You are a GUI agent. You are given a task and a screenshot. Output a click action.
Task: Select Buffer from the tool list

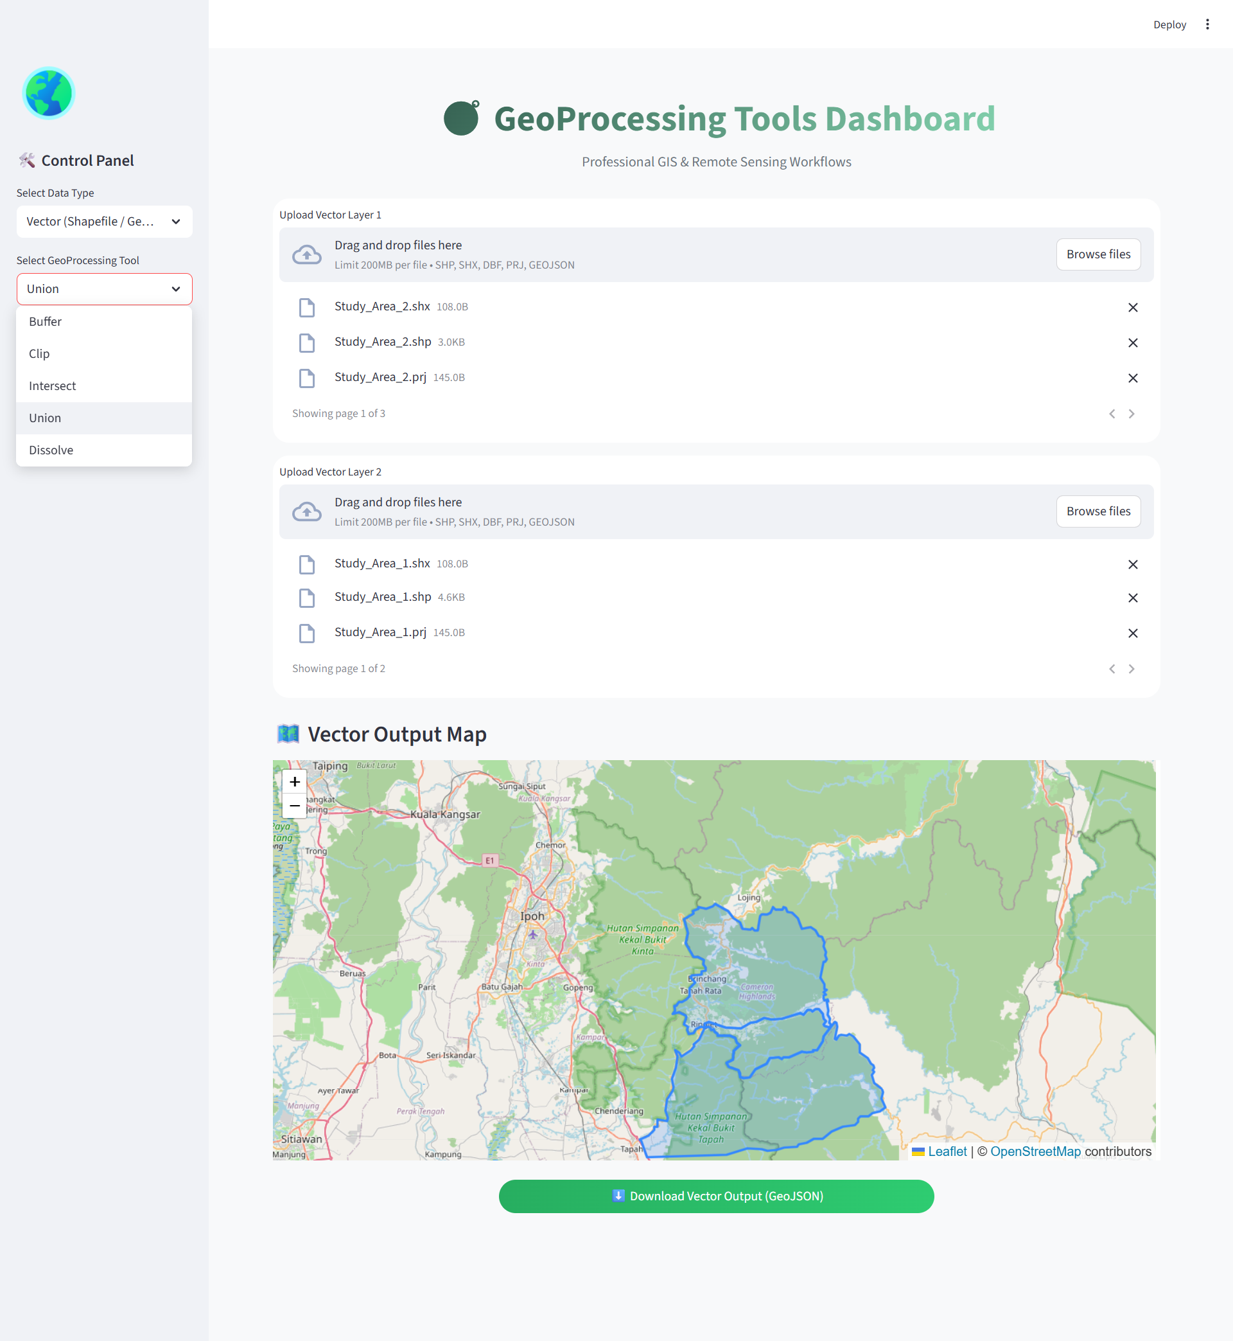[45, 321]
